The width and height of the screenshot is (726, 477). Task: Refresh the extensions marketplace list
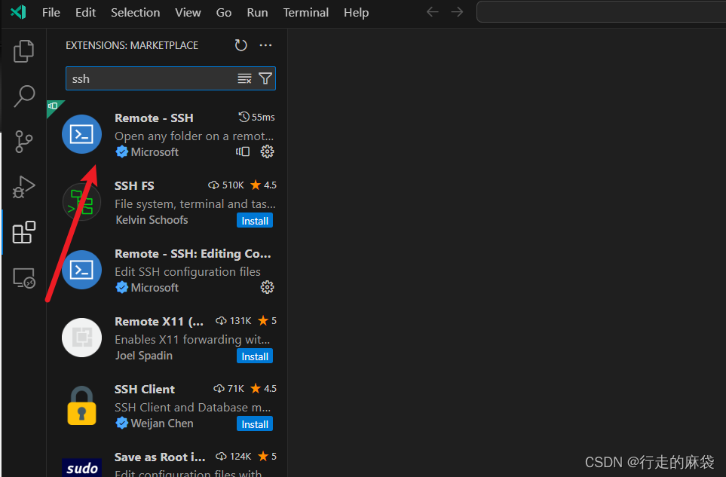tap(240, 45)
